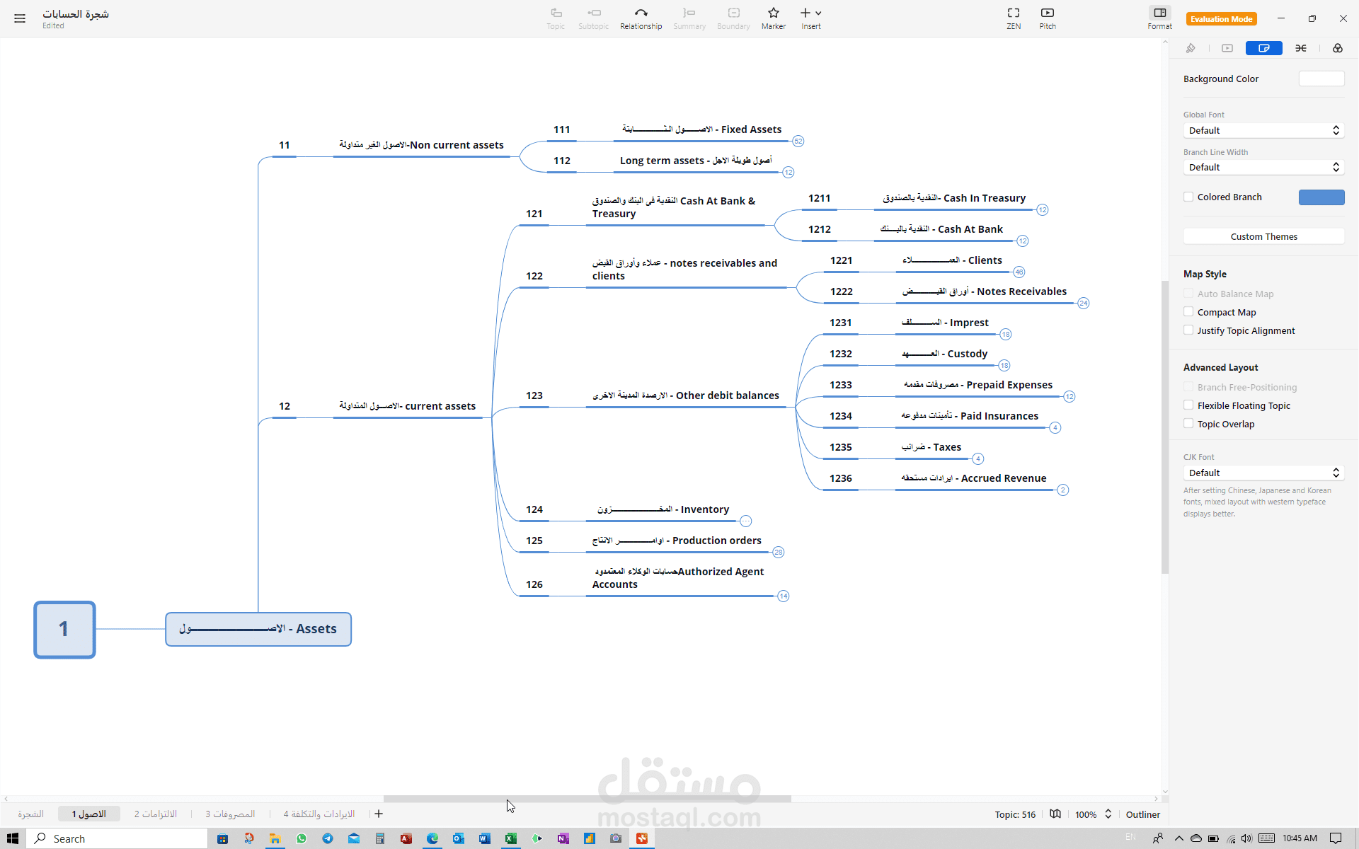Click the Custom Themes button
The height and width of the screenshot is (849, 1359).
[x=1263, y=236]
